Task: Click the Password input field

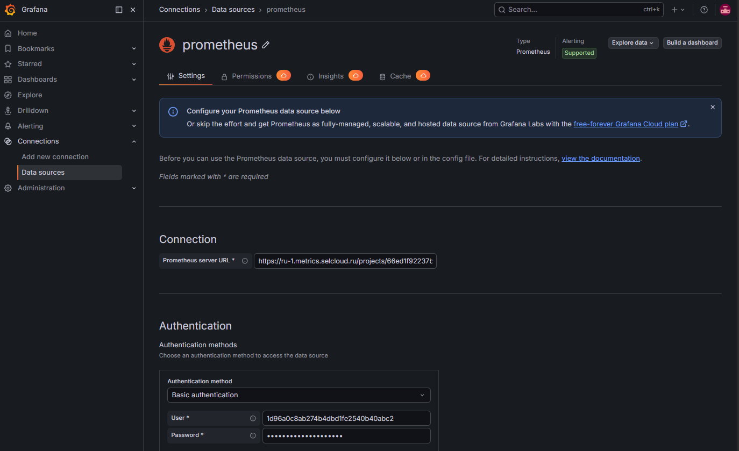Action: point(346,435)
